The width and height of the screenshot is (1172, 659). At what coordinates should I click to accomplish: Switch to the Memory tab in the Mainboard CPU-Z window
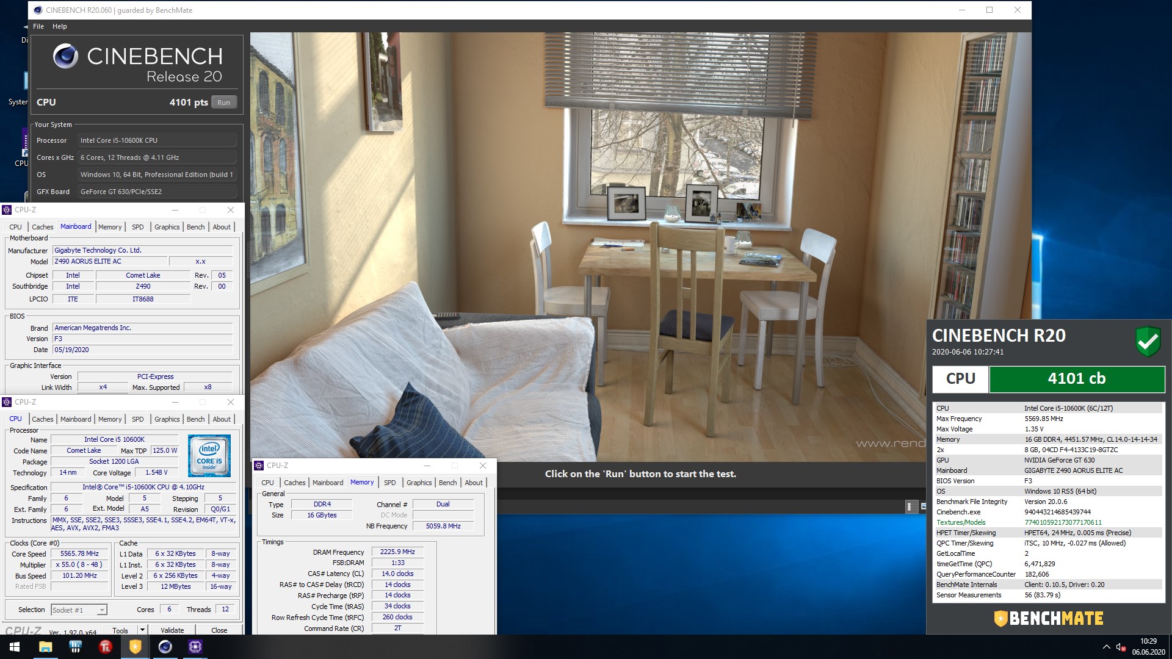pyautogui.click(x=110, y=227)
